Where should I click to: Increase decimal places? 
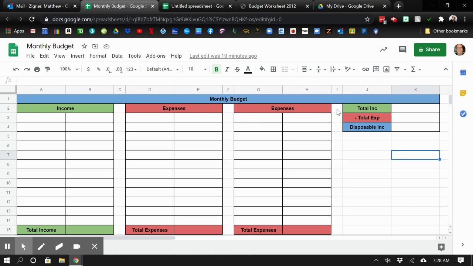[x=119, y=69]
